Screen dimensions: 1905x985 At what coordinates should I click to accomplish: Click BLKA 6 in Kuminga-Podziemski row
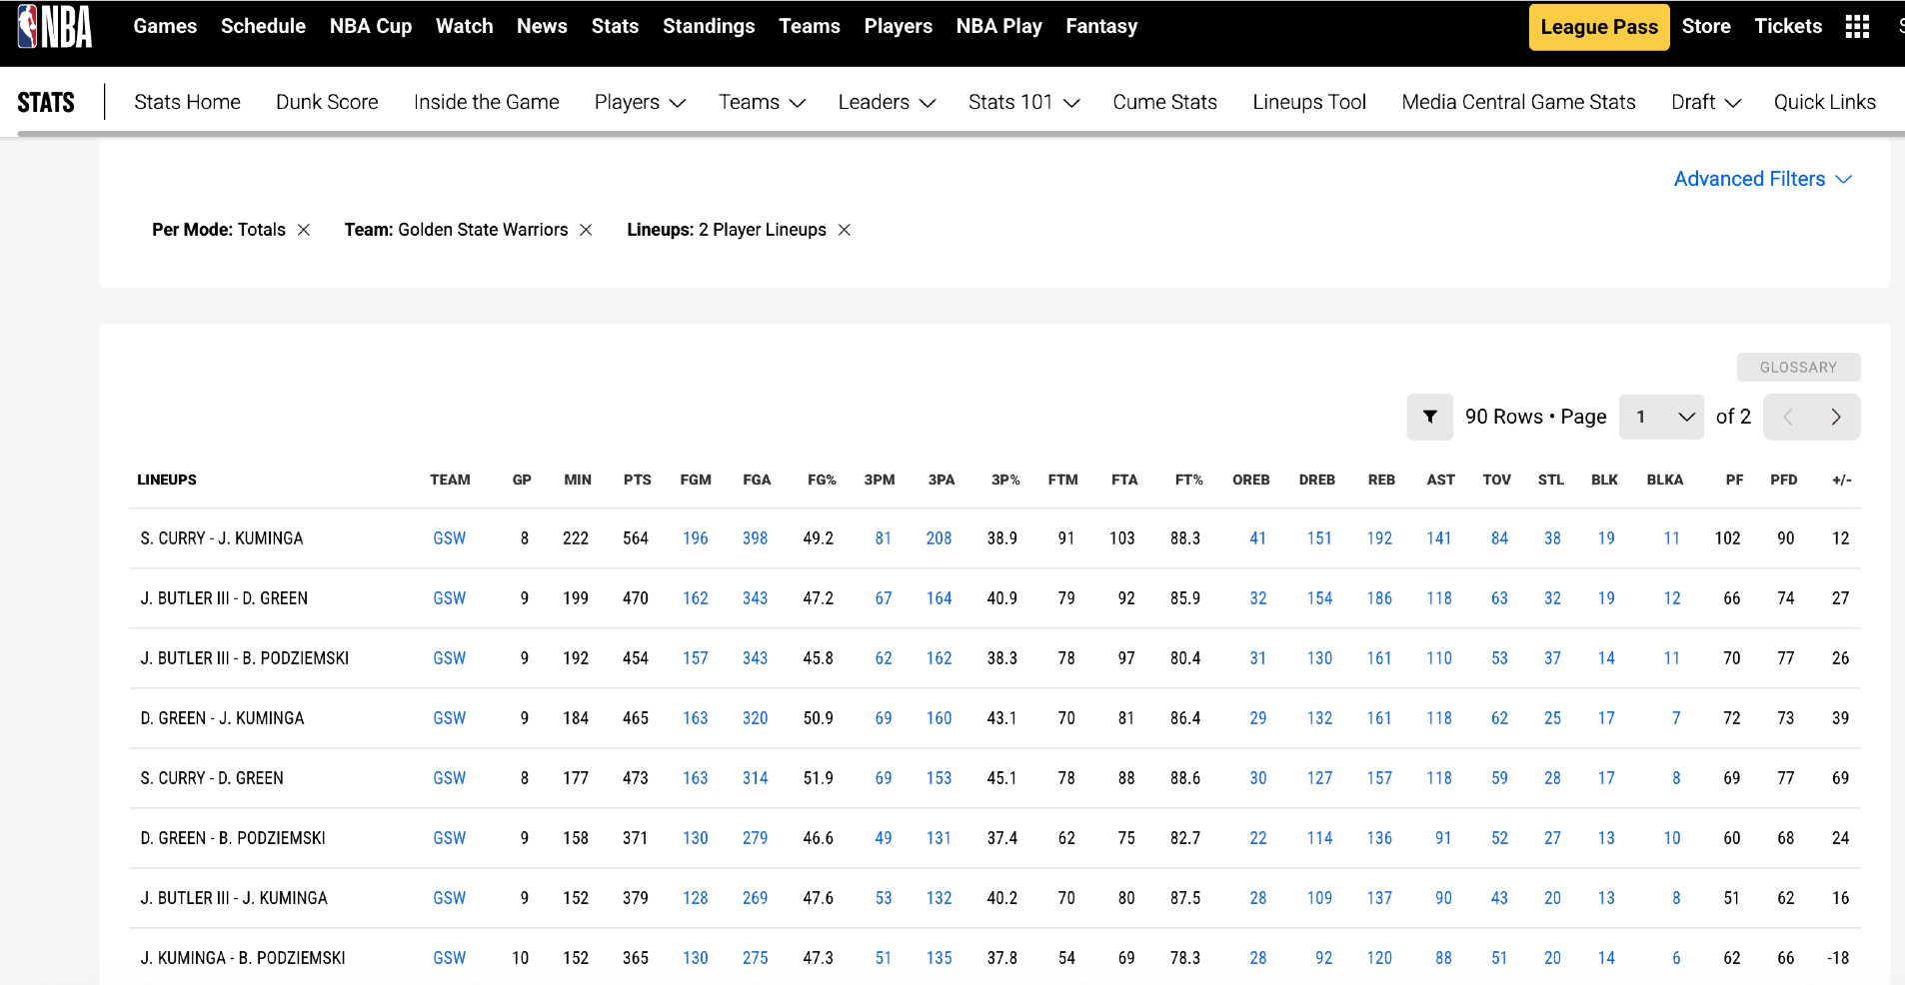[1676, 958]
